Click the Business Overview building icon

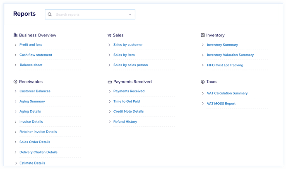pos(15,35)
